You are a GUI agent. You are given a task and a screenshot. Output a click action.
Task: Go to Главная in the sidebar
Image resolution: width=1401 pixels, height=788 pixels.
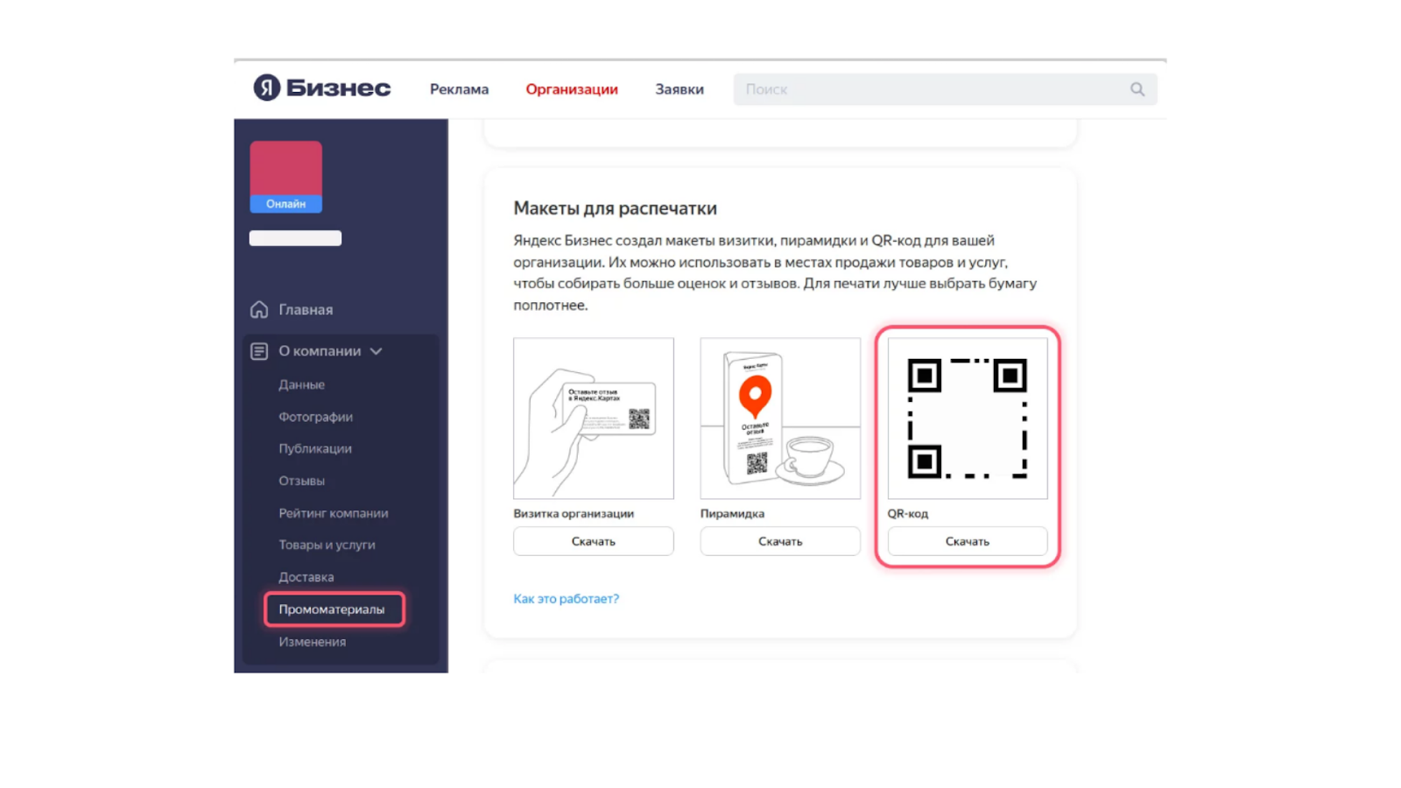point(306,309)
